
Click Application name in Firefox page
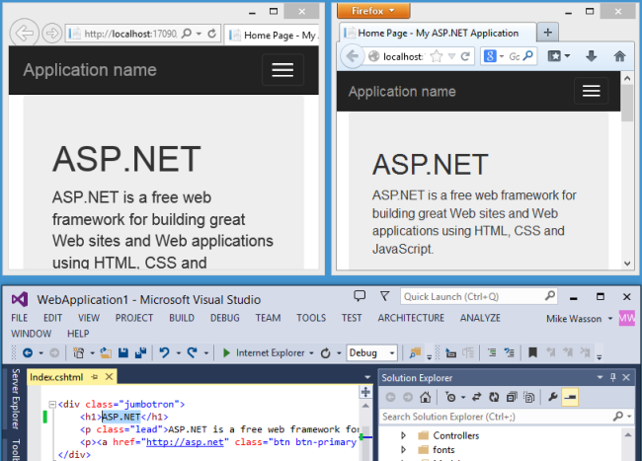pos(402,91)
